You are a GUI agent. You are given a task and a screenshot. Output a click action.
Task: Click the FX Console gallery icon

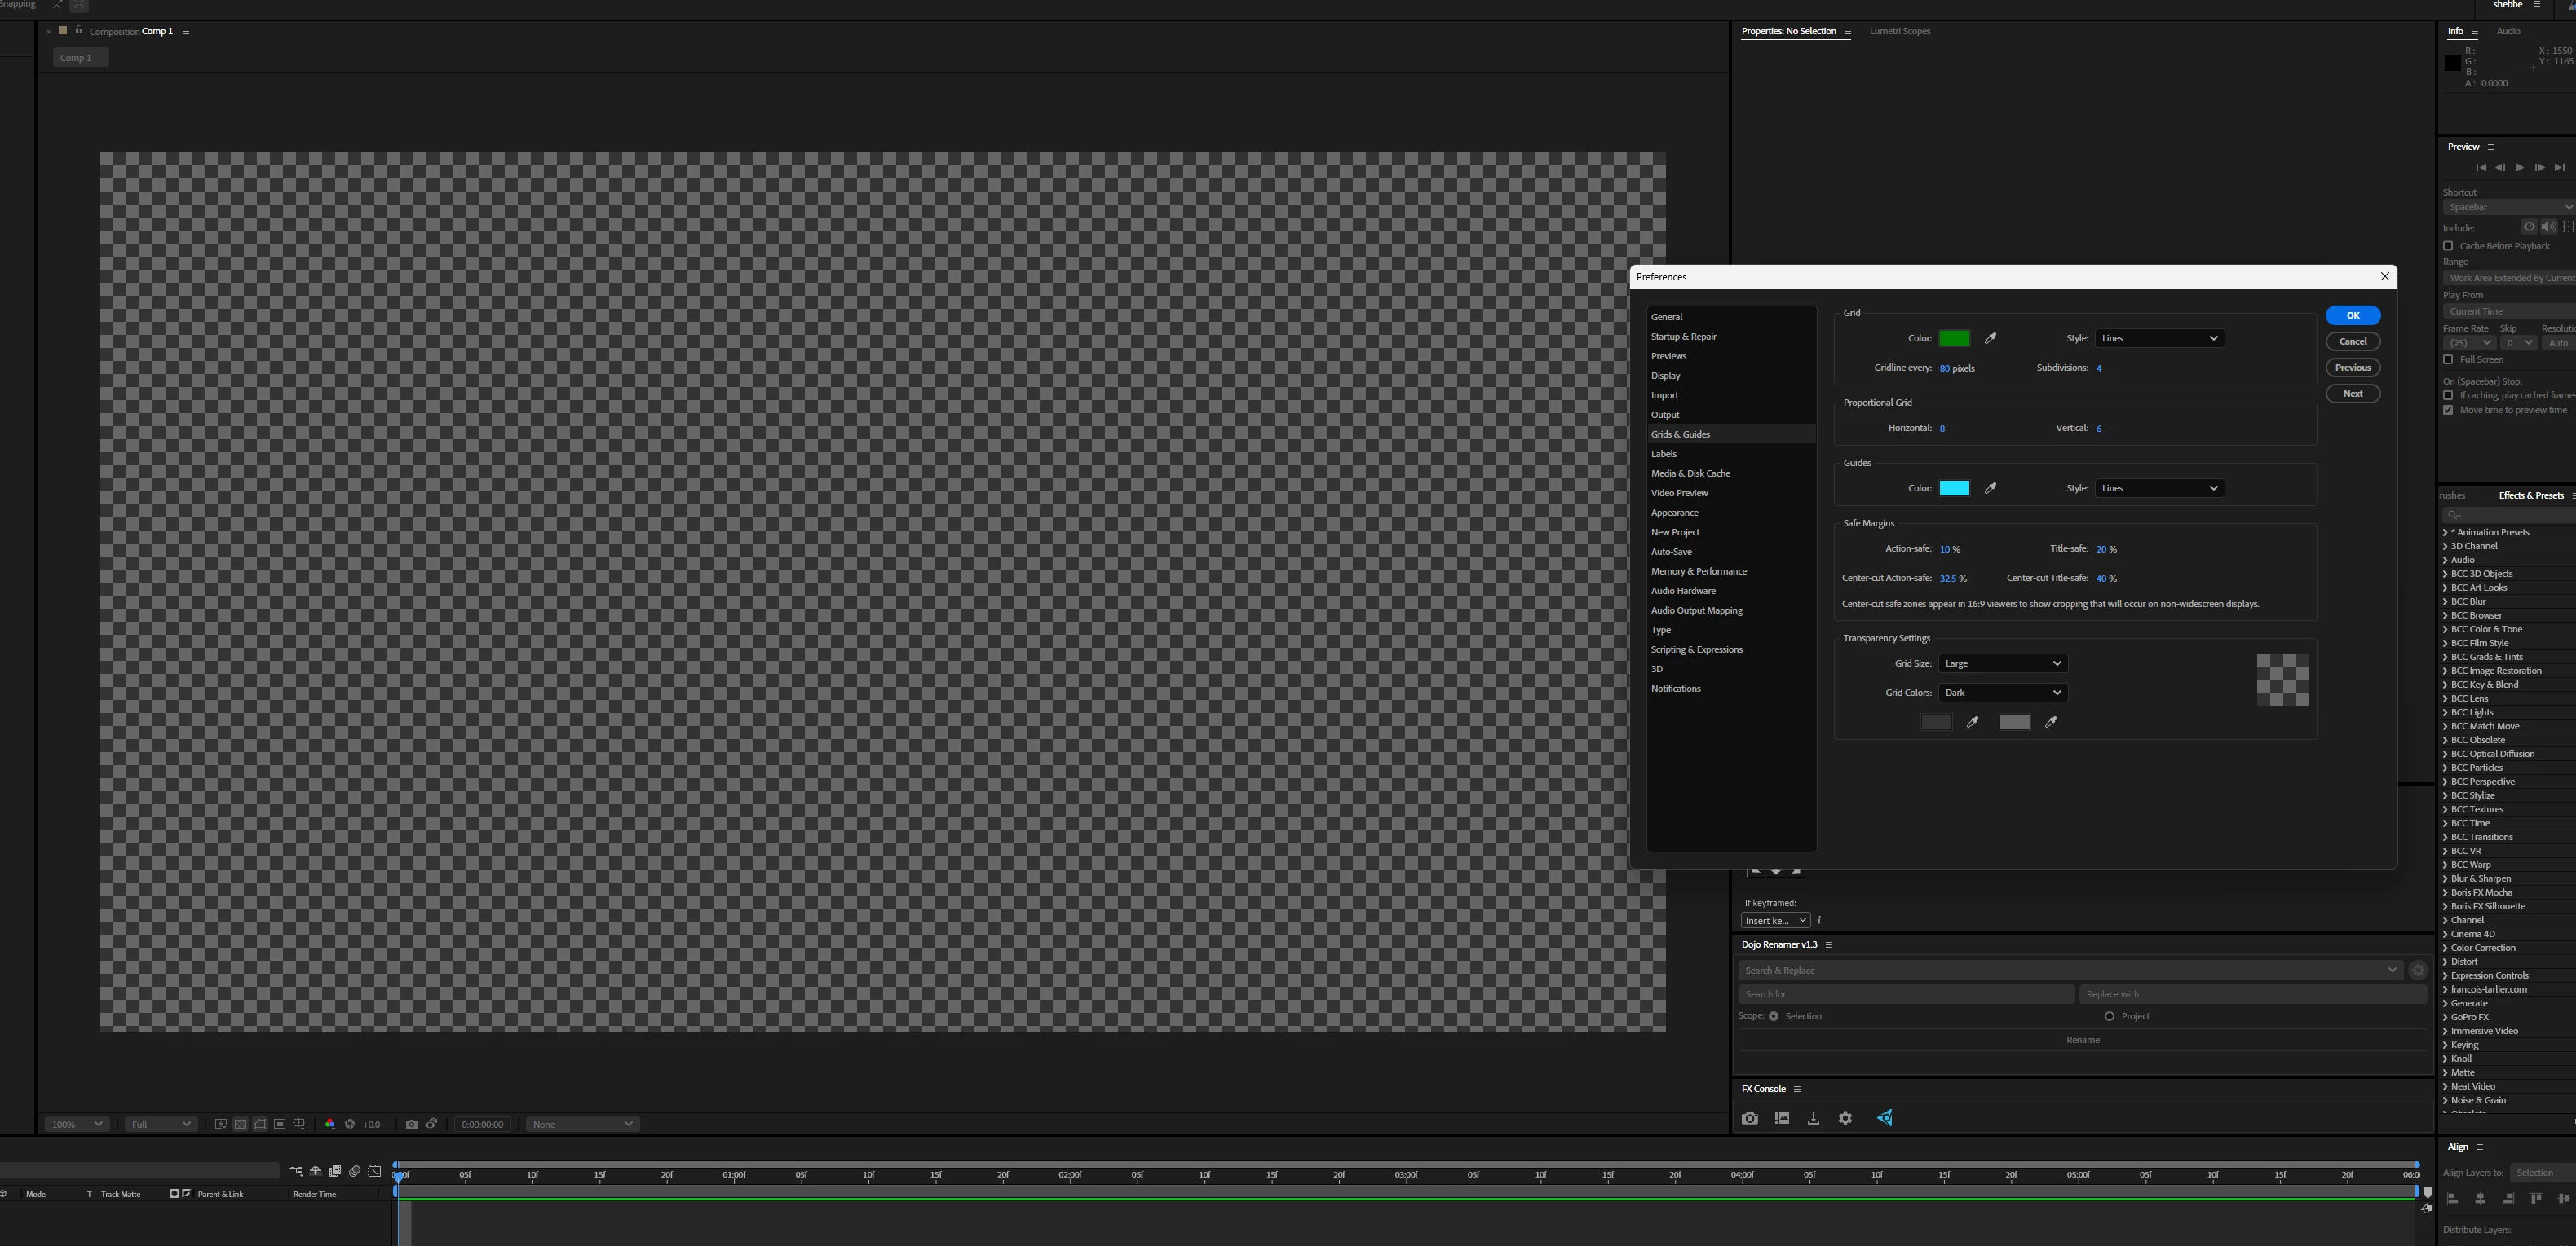(1781, 1118)
